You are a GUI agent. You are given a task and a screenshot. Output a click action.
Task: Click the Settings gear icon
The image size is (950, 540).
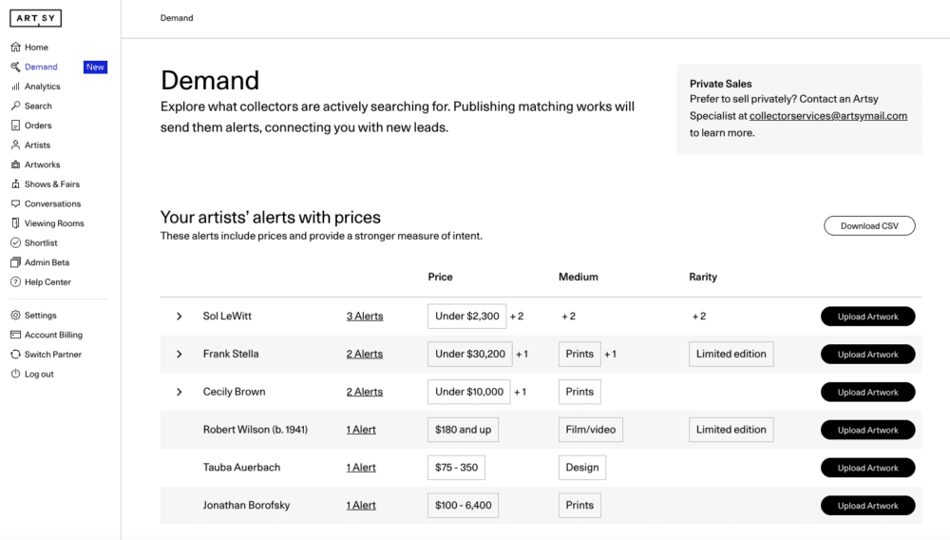point(16,315)
